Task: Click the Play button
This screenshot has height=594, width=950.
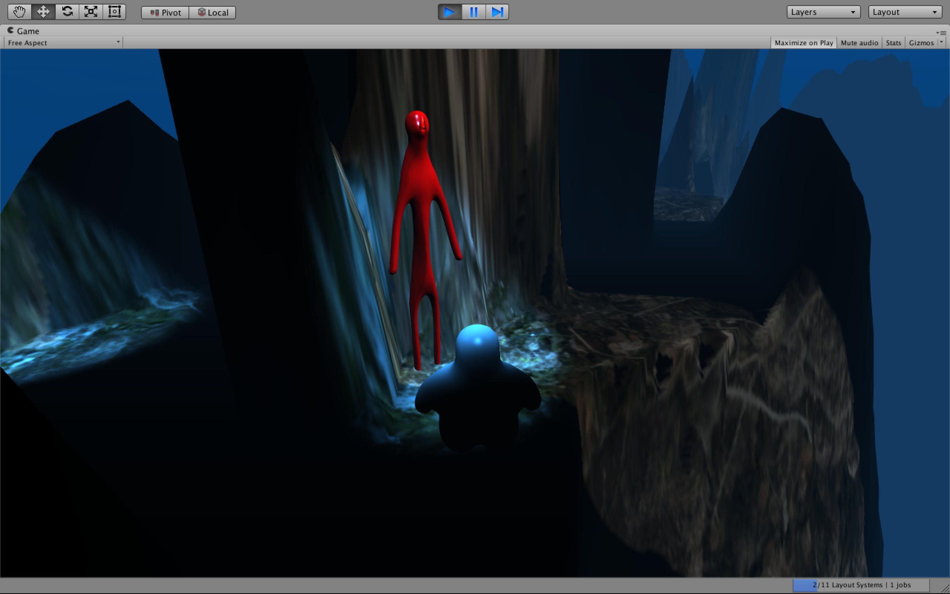Action: click(x=450, y=12)
